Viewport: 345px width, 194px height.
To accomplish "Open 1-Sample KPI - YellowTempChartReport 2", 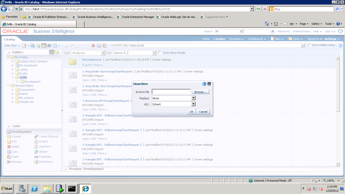I will 112,145.
